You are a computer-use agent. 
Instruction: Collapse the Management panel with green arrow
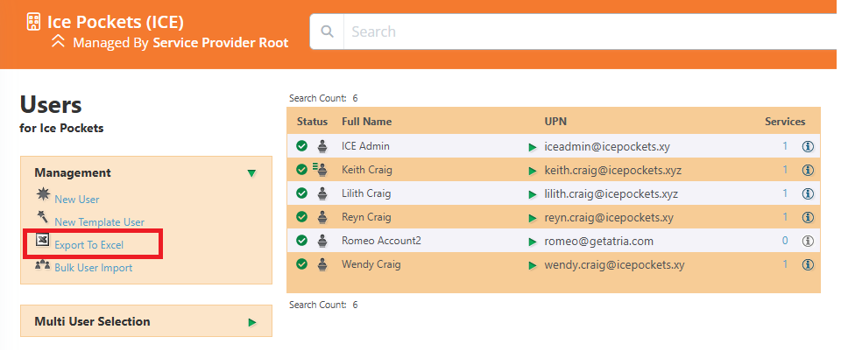pyautogui.click(x=251, y=173)
